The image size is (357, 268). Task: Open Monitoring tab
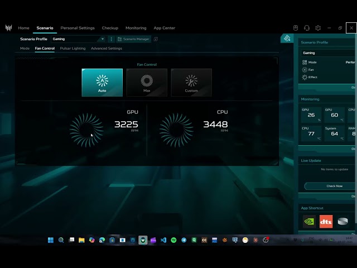pyautogui.click(x=136, y=28)
